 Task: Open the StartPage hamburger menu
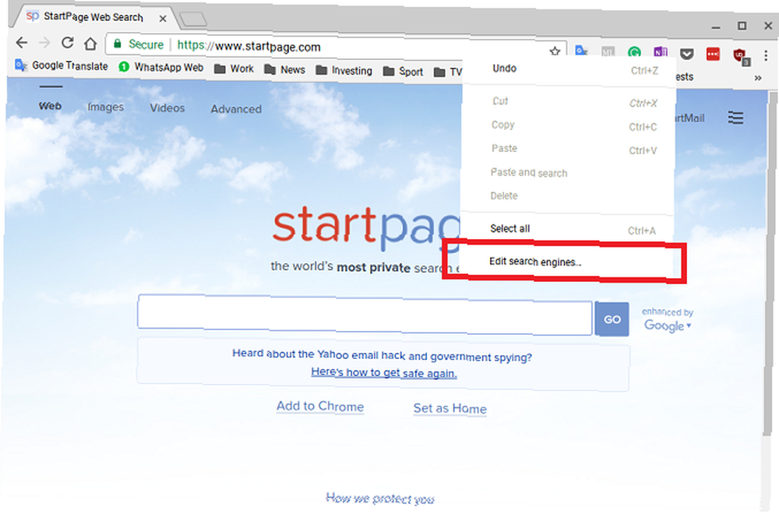pos(736,118)
